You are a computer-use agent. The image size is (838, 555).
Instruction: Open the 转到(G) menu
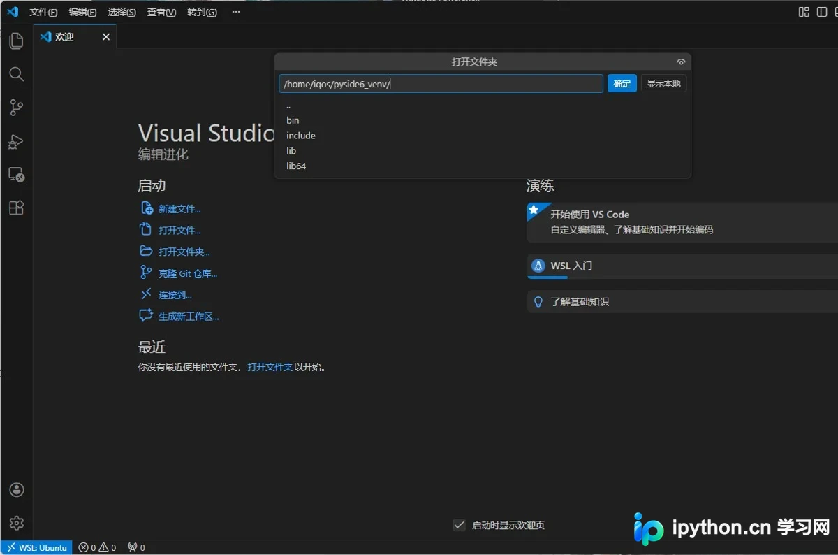[x=202, y=12]
